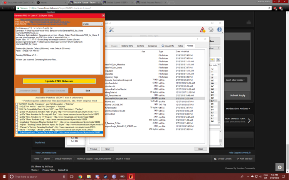Screen dimensions: 289x180
Task: Tick New Animation for Running with Bow checkbox
Action: point(17,115)
